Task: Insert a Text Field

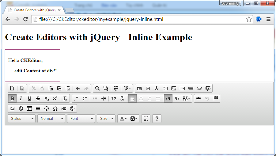Action: (165, 88)
